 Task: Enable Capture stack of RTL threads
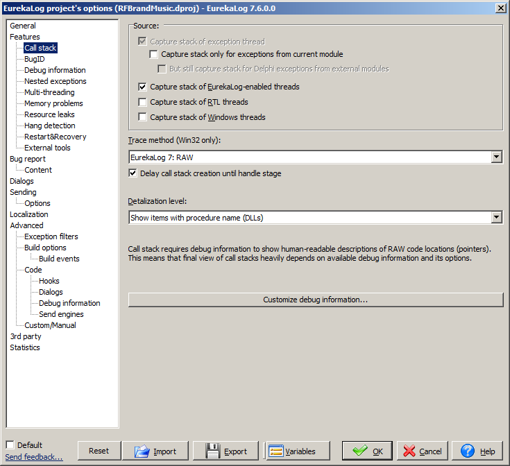[142, 102]
